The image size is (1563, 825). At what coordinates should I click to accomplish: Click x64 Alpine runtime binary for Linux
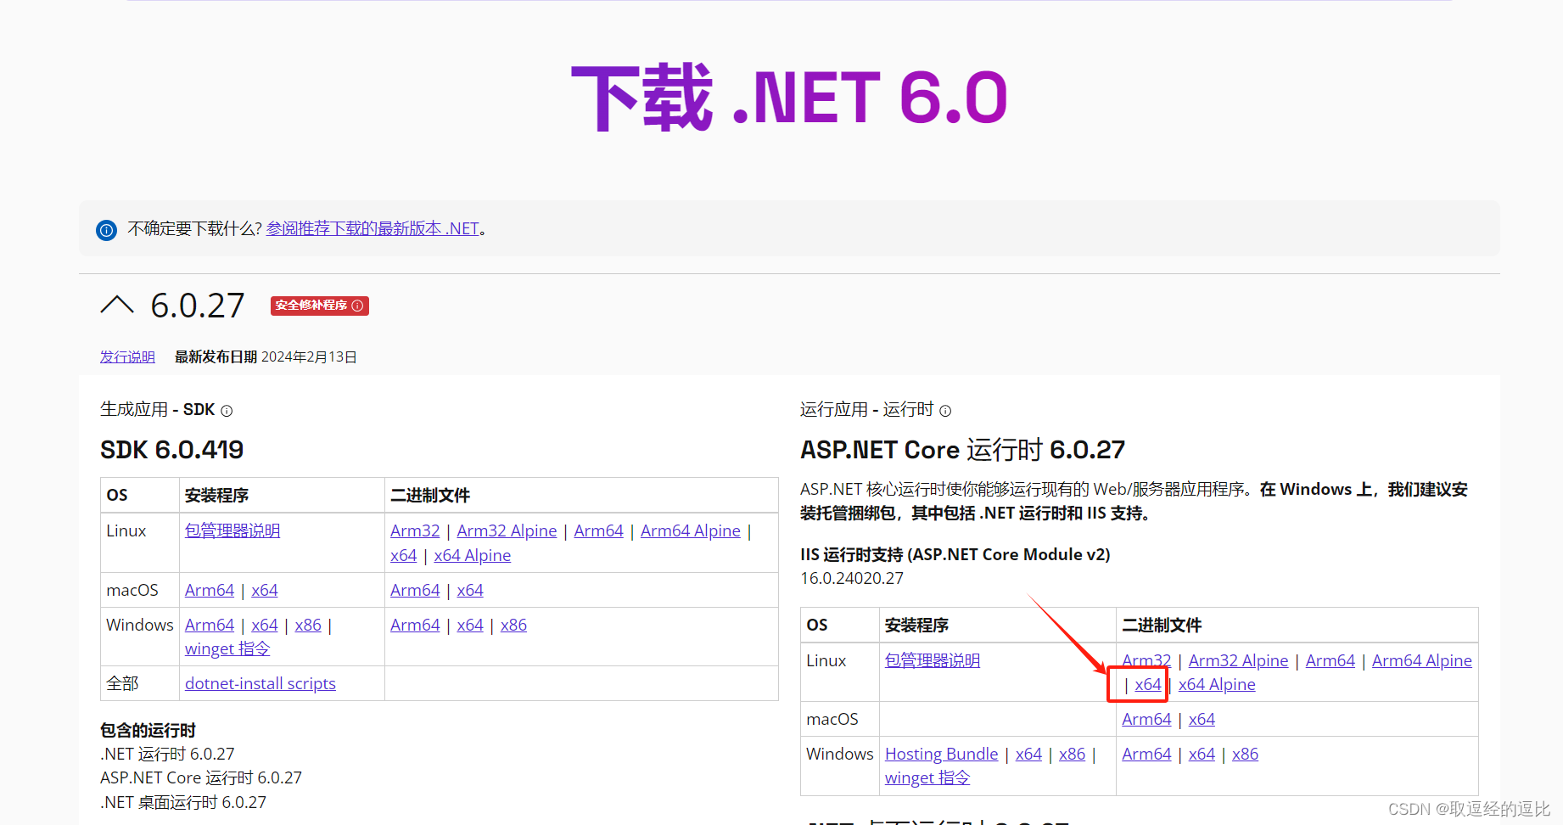(x=1217, y=684)
